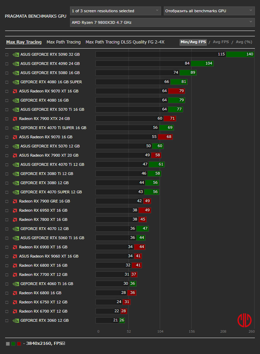The image size is (260, 354).
Task: Open the screen resolutions selection dropdown
Action: pyautogui.click(x=115, y=11)
